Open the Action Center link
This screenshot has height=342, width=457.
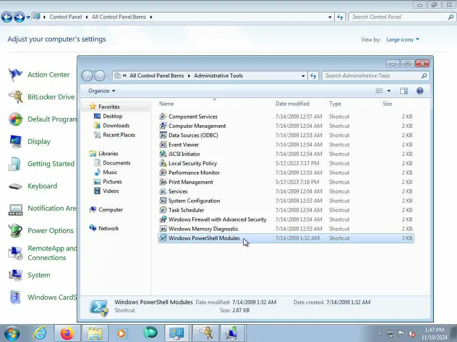[49, 75]
